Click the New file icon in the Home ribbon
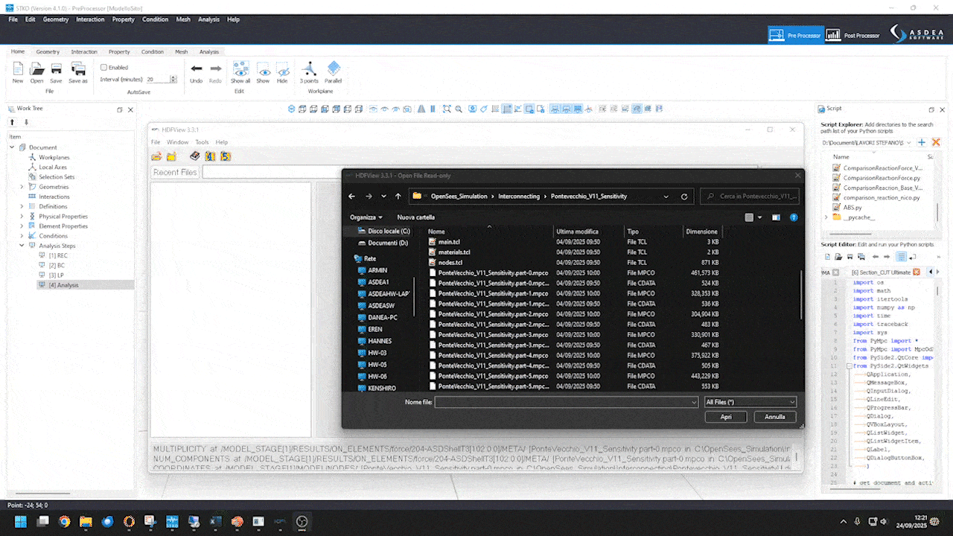 (x=17, y=69)
